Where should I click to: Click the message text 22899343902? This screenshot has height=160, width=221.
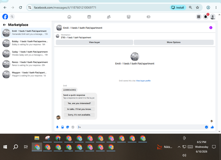pyautogui.click(x=69, y=90)
